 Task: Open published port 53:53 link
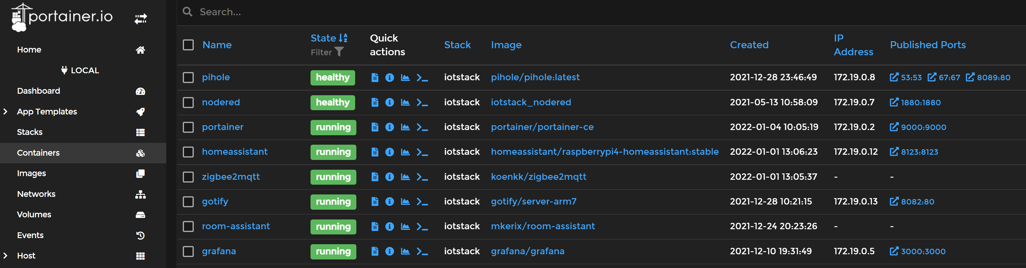[x=905, y=77]
